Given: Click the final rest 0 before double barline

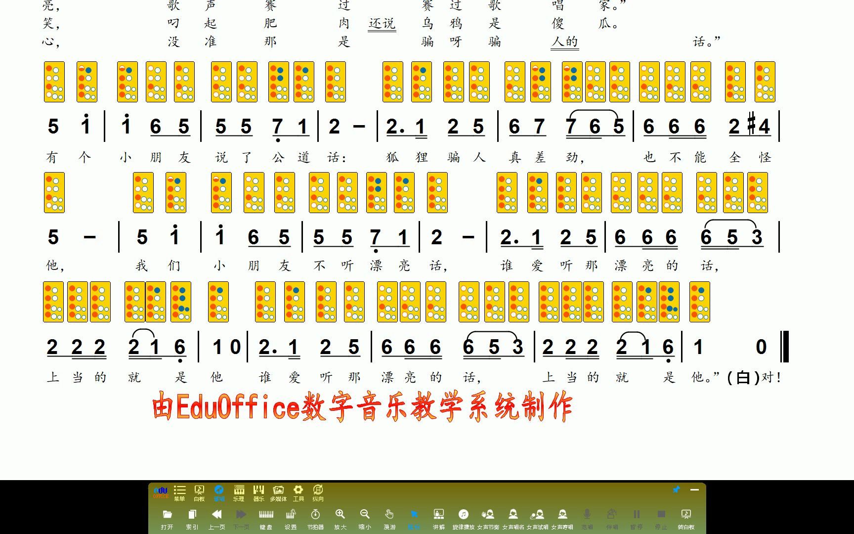Looking at the screenshot, I should point(761,347).
